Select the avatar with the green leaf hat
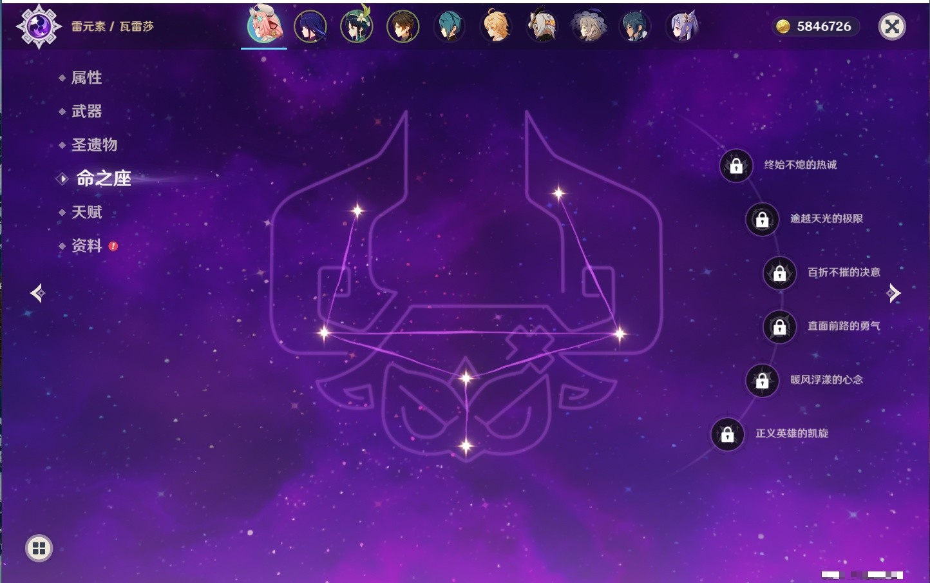Viewport: 930px width, 583px height. coord(357,26)
